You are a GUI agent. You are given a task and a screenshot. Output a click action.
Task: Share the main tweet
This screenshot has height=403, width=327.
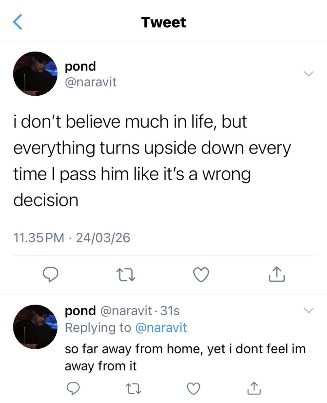[x=277, y=274]
